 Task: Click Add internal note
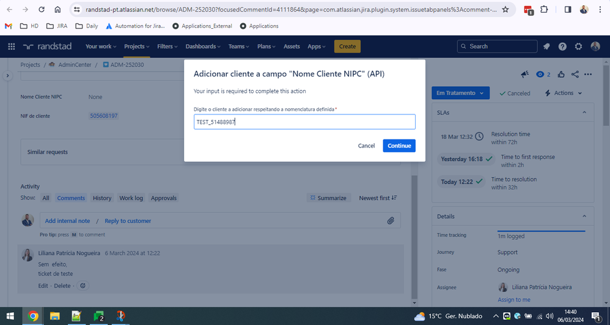coord(67,221)
